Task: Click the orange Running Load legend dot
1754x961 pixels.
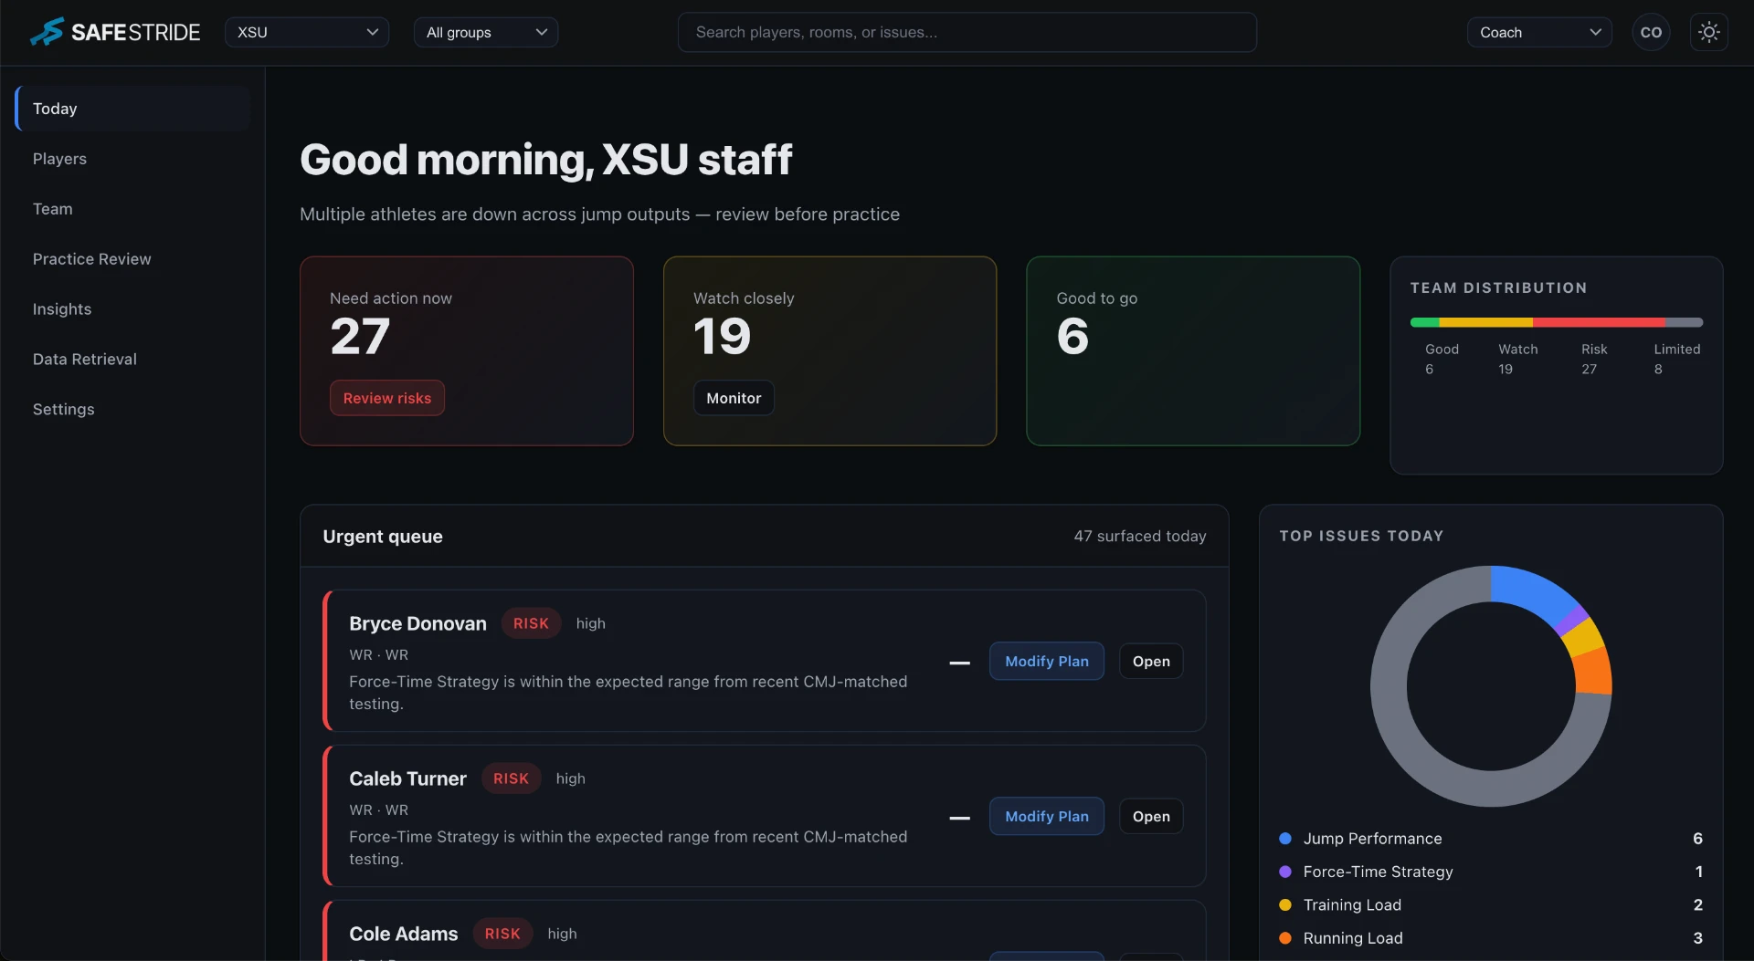Action: tap(1285, 937)
